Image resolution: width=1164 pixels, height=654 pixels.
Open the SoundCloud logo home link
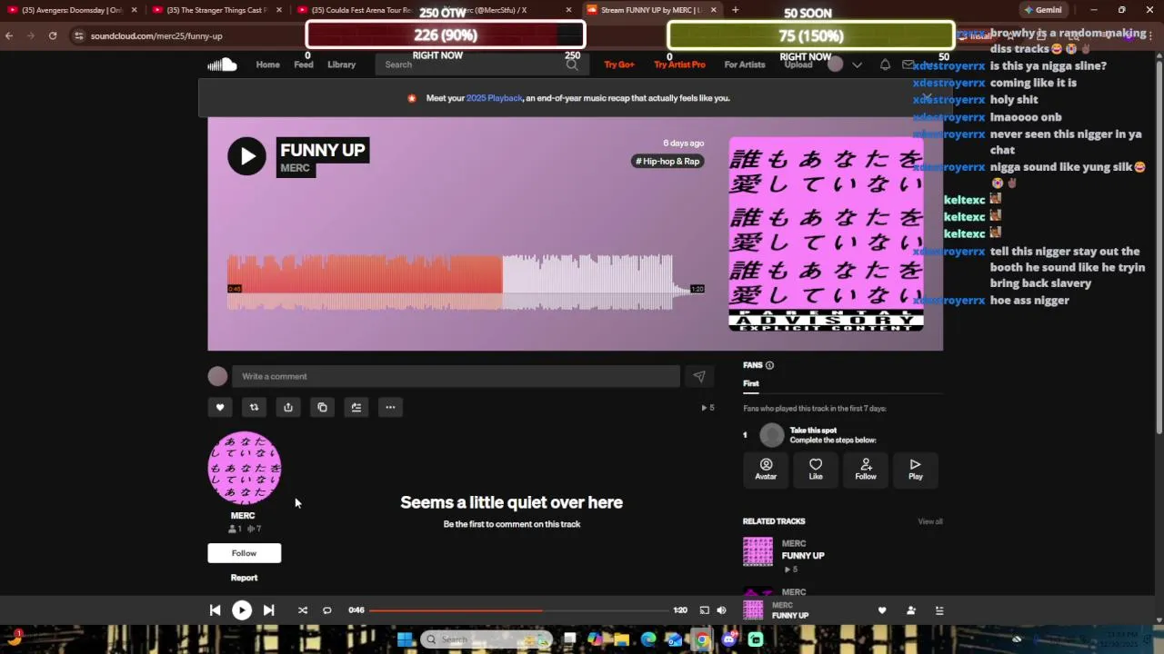[222, 64]
